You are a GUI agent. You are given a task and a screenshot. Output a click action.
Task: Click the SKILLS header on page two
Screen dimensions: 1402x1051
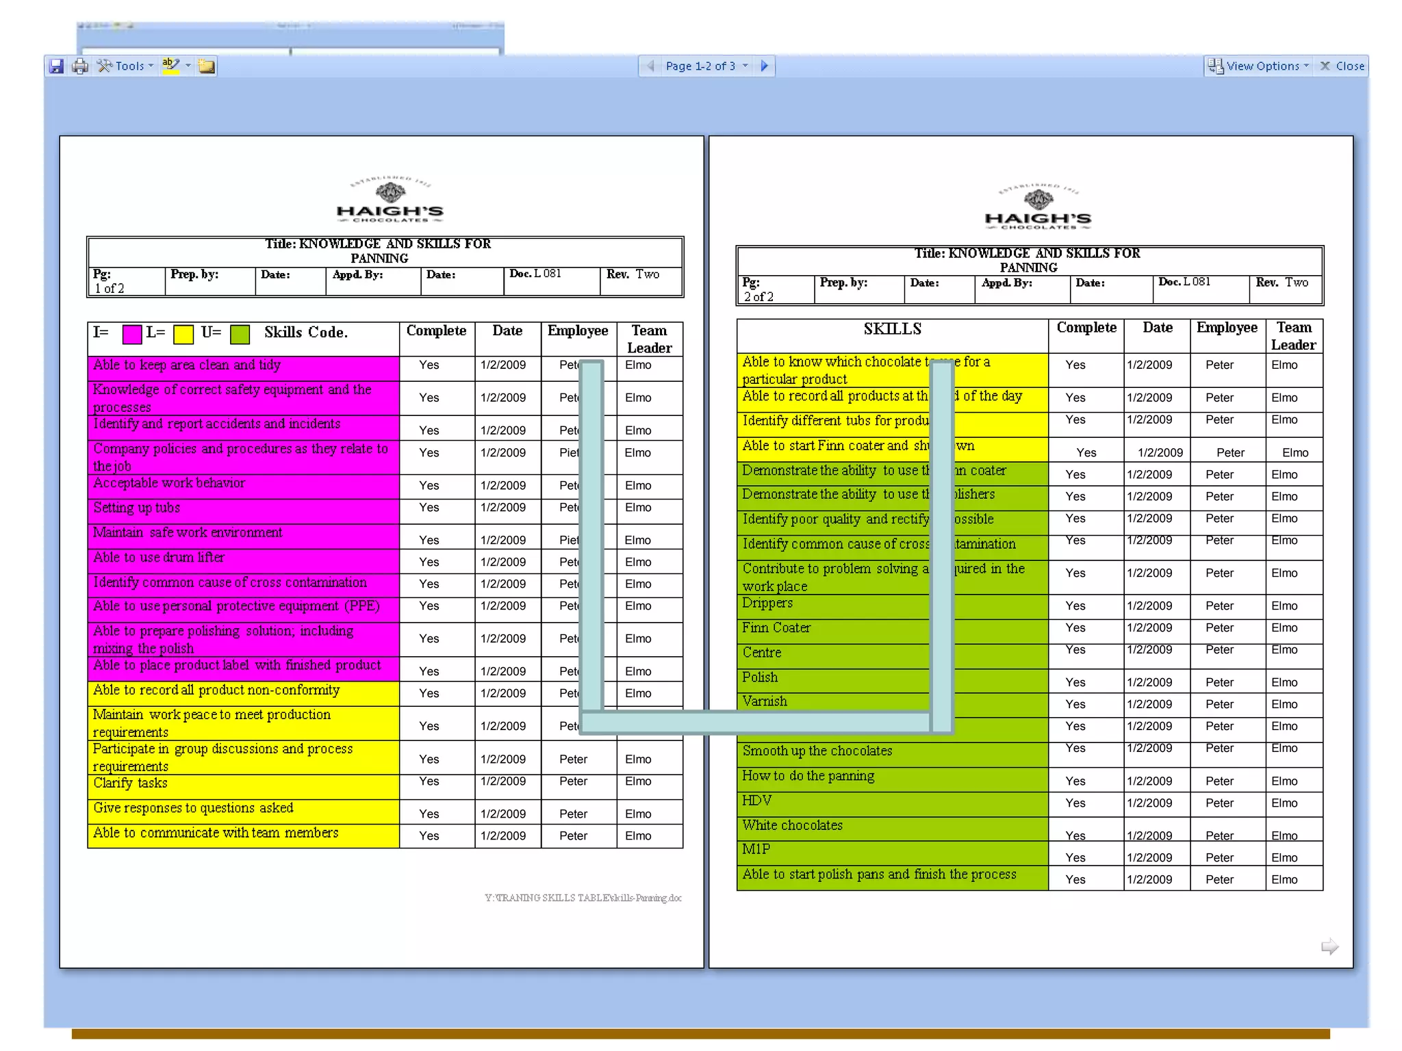(892, 329)
